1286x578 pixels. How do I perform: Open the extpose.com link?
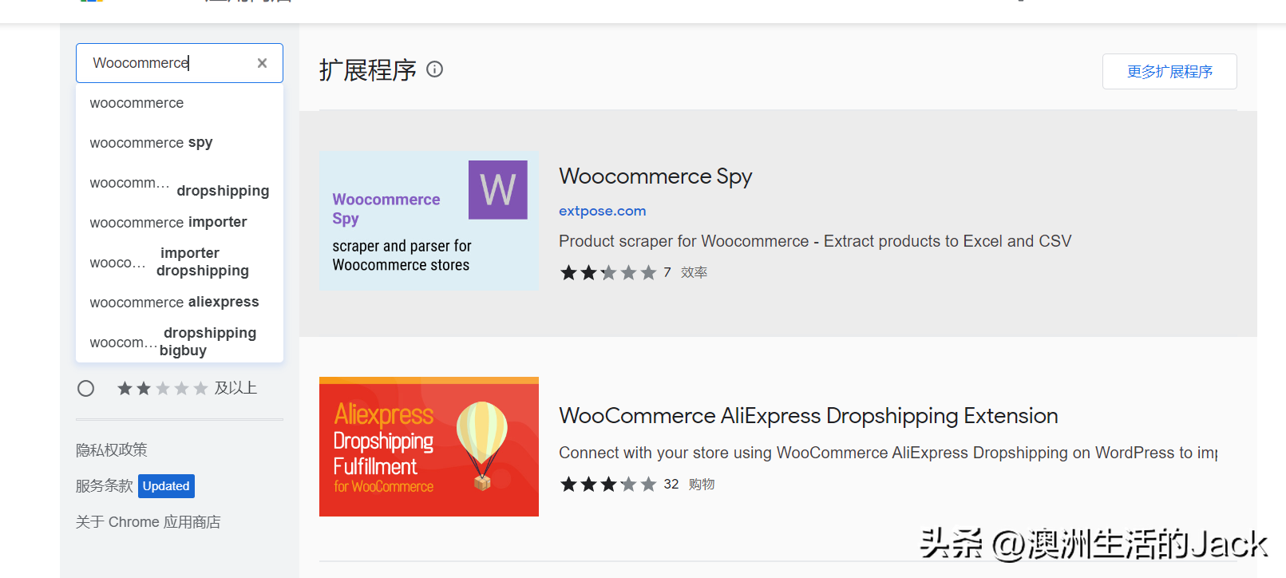coord(603,211)
